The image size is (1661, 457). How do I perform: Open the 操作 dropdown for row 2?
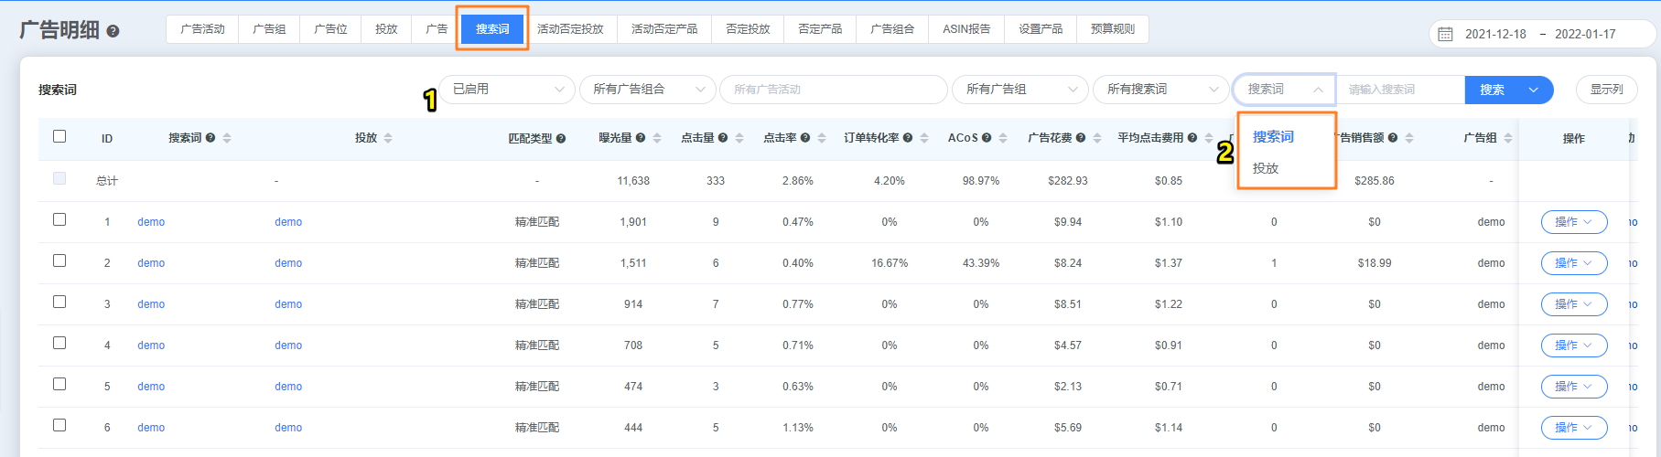(1573, 263)
